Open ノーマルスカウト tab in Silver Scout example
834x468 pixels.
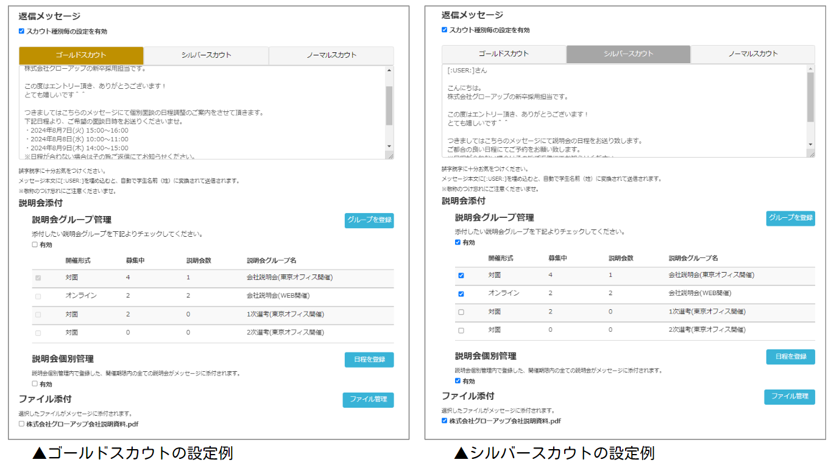pos(752,54)
